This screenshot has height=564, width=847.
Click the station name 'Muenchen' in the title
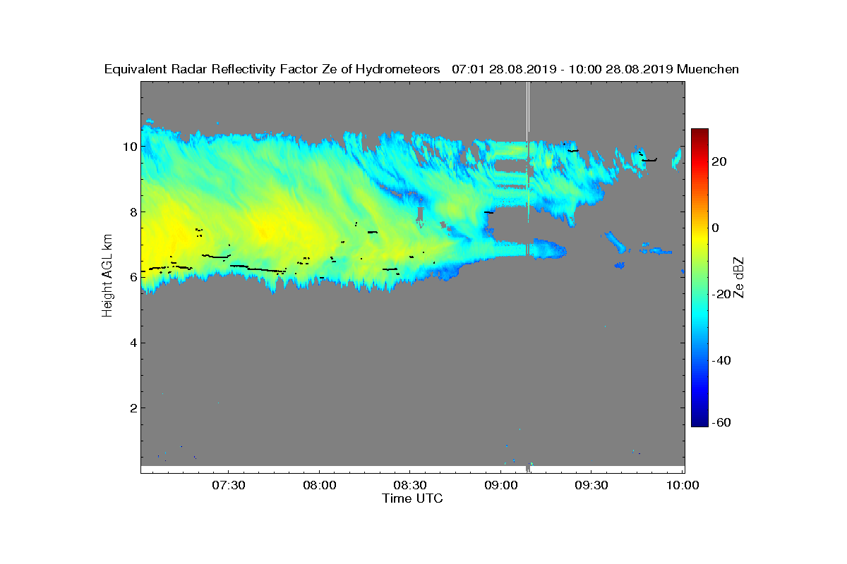pos(708,69)
